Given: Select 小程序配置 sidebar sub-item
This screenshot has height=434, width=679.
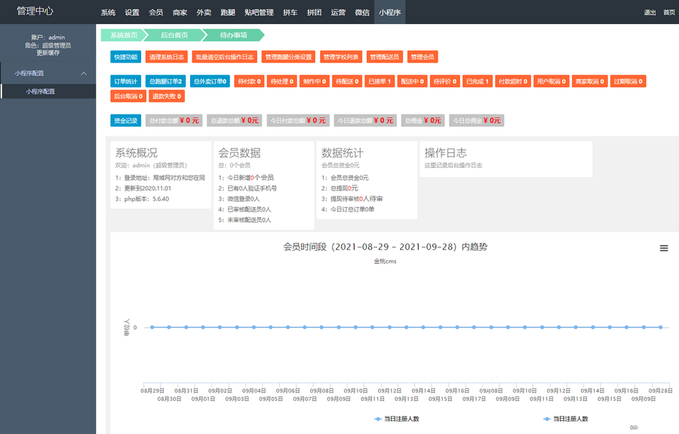Looking at the screenshot, I should 40,91.
